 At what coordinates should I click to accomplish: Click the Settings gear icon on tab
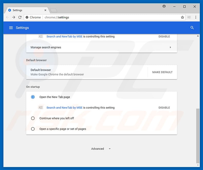[10, 10]
